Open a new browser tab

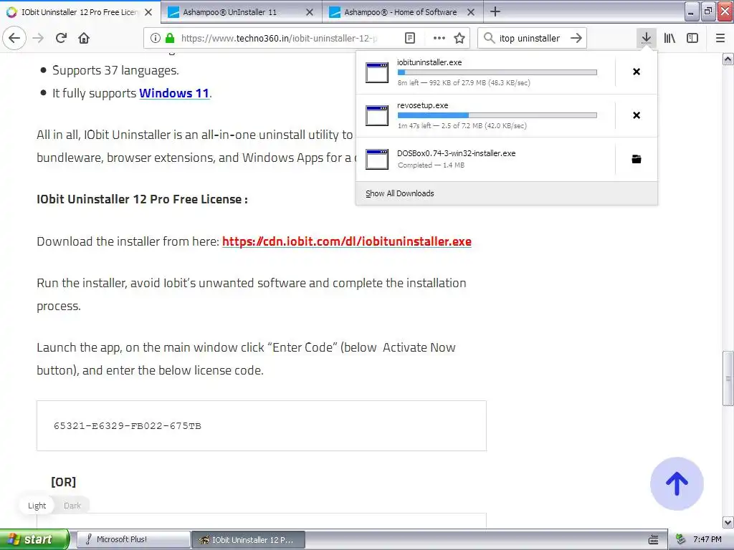point(495,11)
